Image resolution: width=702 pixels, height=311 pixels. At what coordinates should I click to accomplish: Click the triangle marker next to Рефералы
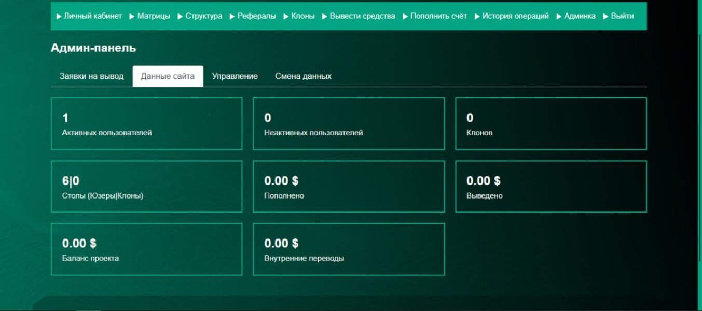(231, 16)
